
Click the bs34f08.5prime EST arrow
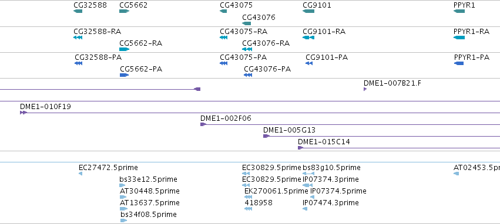[x=124, y=220]
